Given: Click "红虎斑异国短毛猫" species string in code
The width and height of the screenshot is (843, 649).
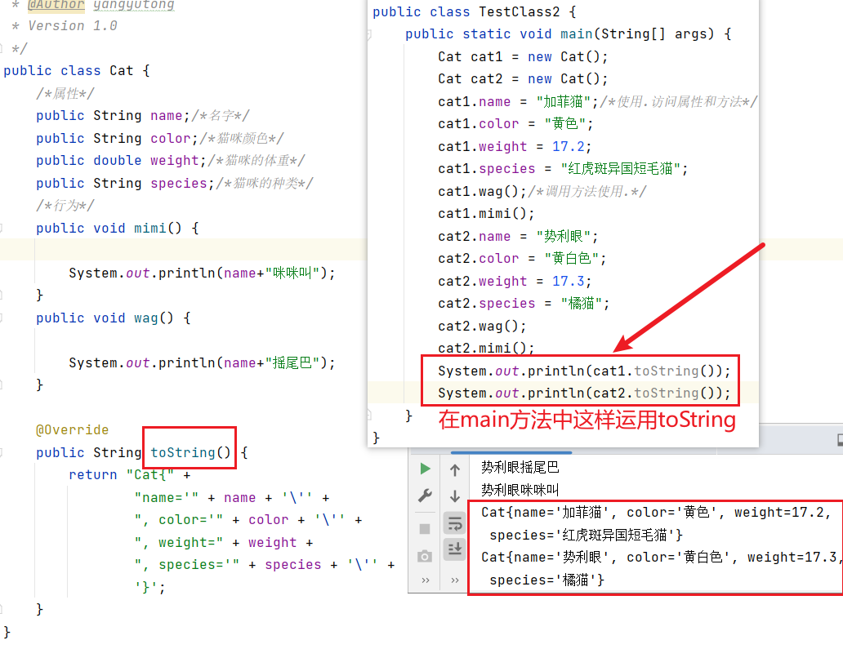Looking at the screenshot, I should coord(621,169).
